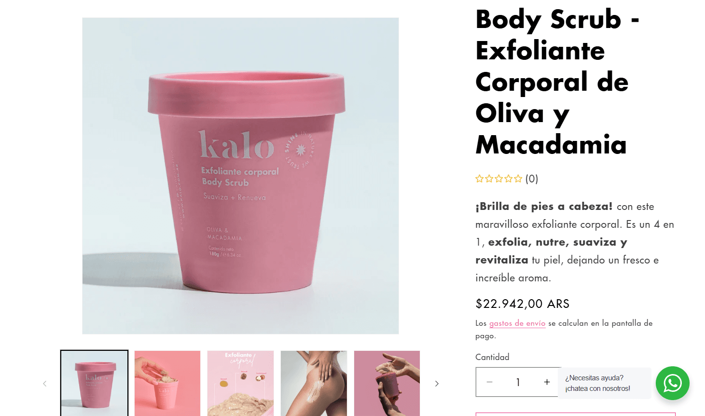Screen dimensions: 705x416
Task: Select the Exfoliante corporal ingredients thumbnail
Action: [240, 383]
